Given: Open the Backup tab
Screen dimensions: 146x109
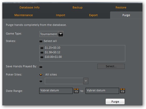Looking at the screenshot, I should (x=77, y=7).
